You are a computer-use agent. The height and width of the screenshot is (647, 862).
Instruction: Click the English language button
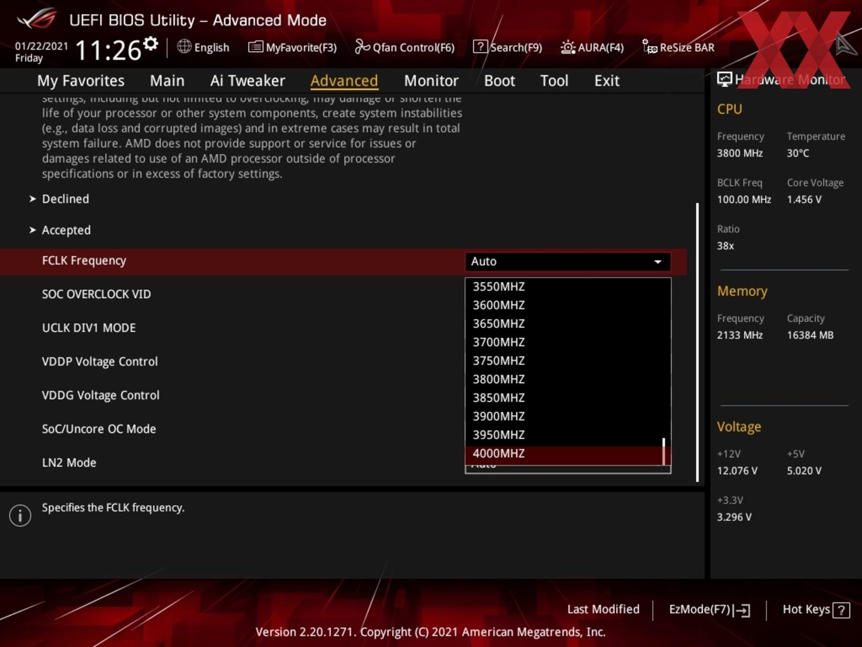(x=203, y=47)
